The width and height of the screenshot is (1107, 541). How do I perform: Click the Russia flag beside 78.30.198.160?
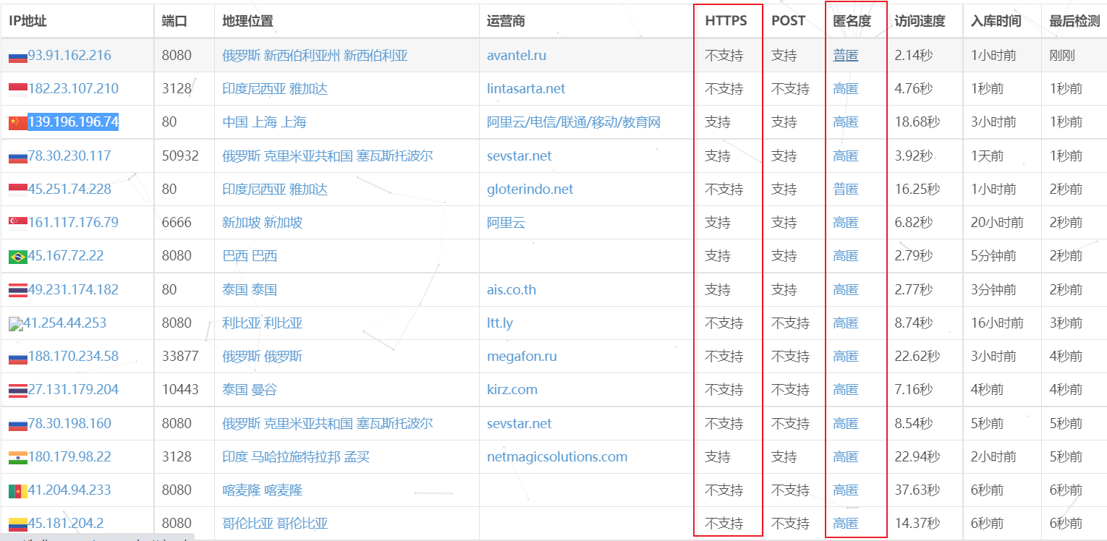(18, 424)
